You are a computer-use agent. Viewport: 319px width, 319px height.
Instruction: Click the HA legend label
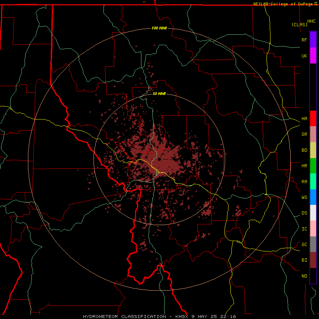304,119
